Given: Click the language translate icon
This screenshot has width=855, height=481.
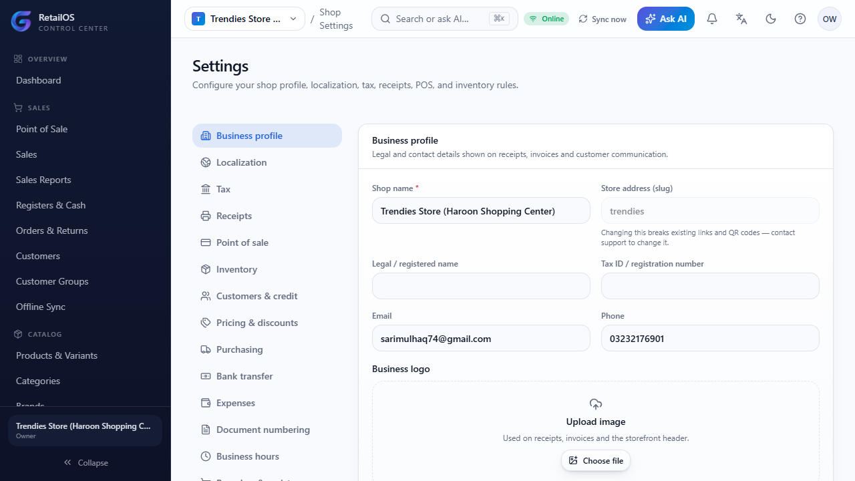Looking at the screenshot, I should [x=741, y=19].
